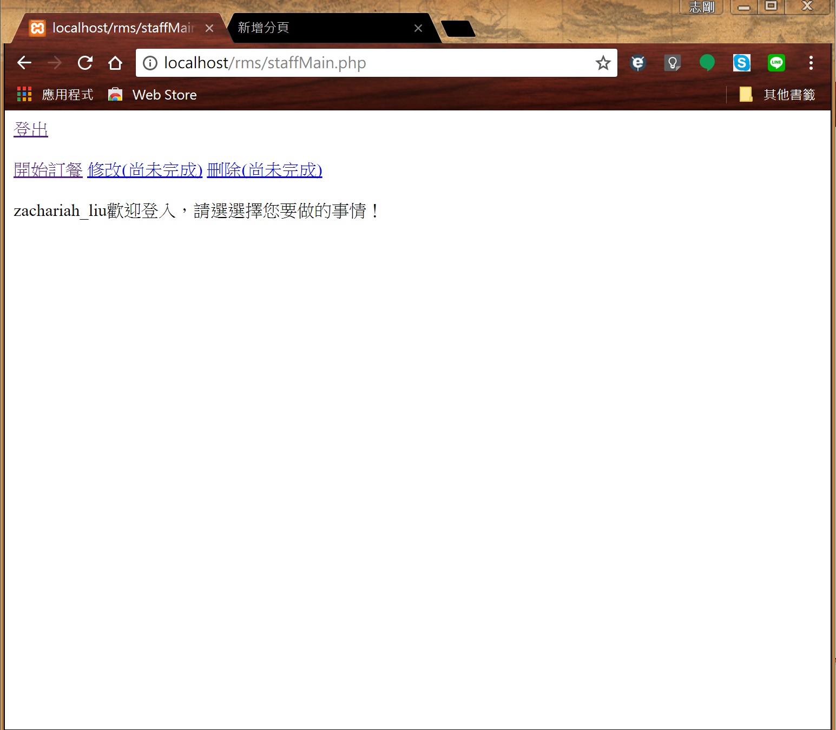The height and width of the screenshot is (730, 836).
Task: Open the 其他書籤 bookmarks folder
Action: tap(777, 95)
